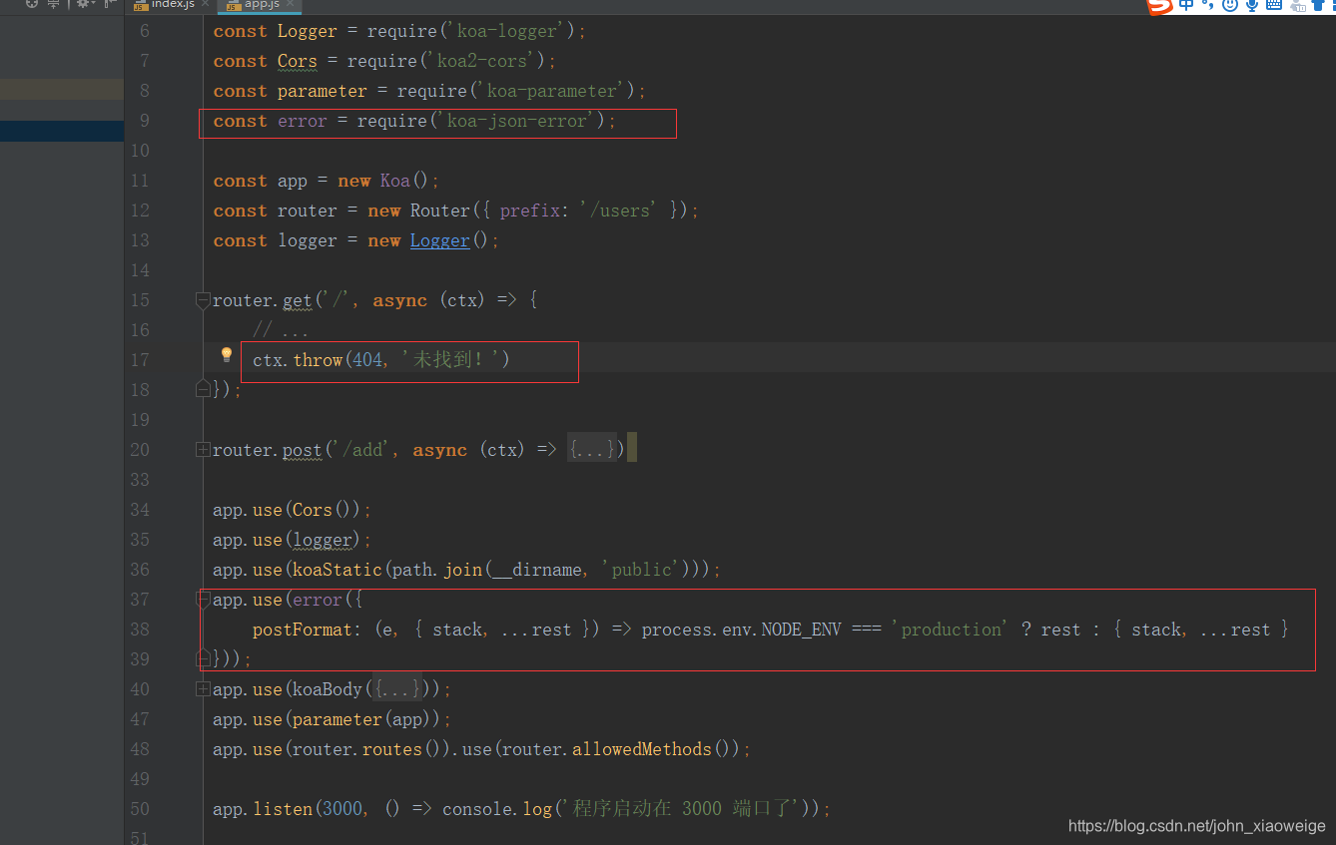Click the postFormat property on line 38
The image size is (1336, 845).
pos(303,630)
